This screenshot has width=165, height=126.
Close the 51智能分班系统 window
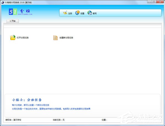tap(160, 2)
